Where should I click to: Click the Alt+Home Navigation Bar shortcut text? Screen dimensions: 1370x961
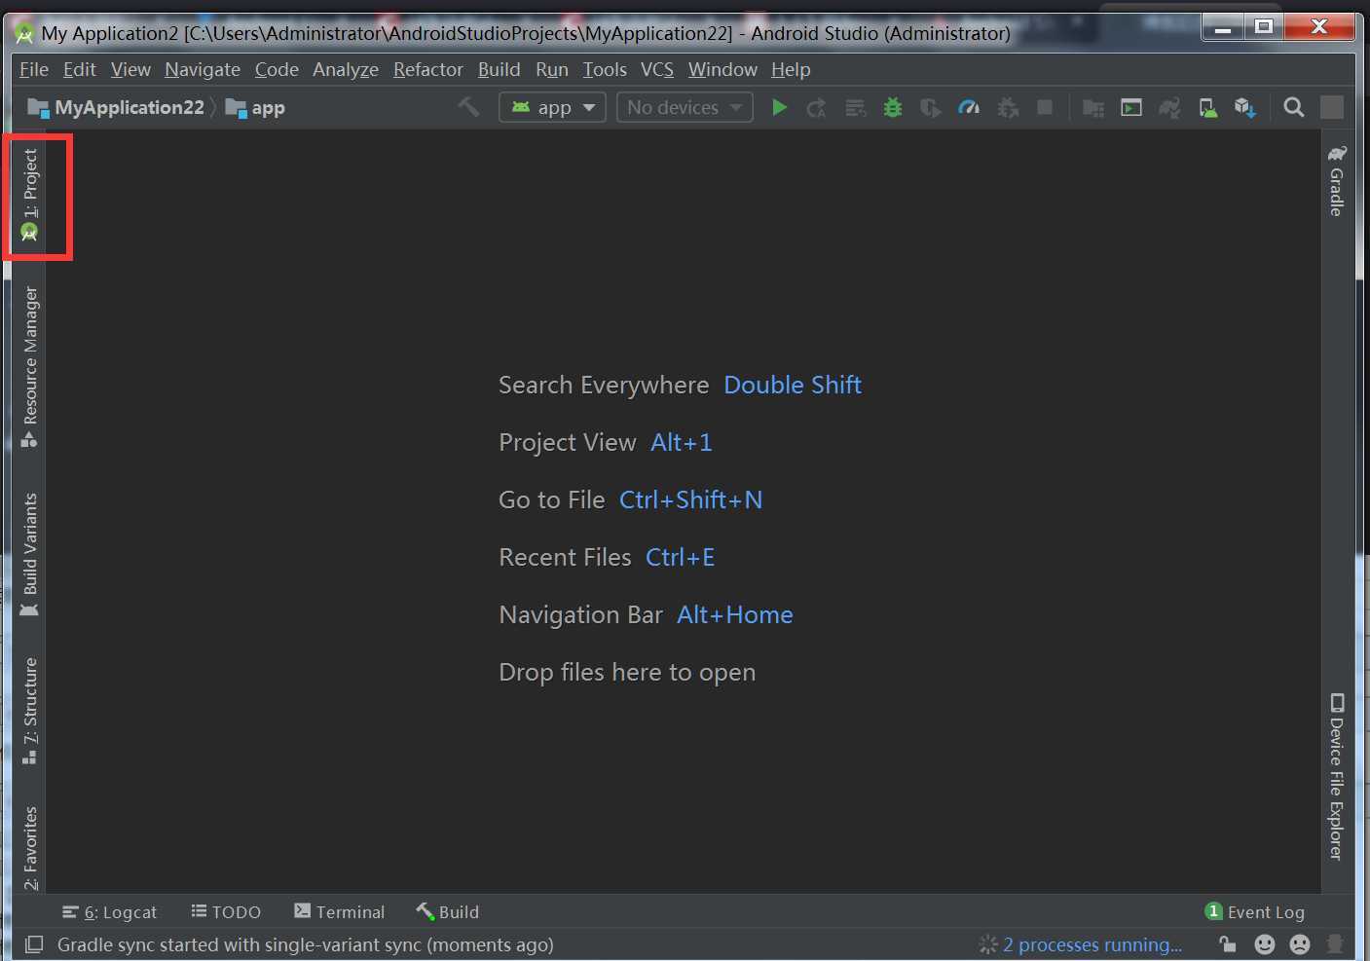(x=735, y=614)
